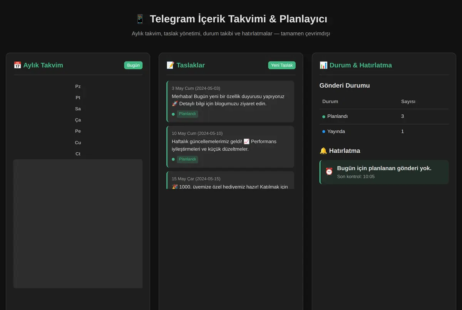Click the Durum column header
The width and height of the screenshot is (462, 310).
click(330, 102)
